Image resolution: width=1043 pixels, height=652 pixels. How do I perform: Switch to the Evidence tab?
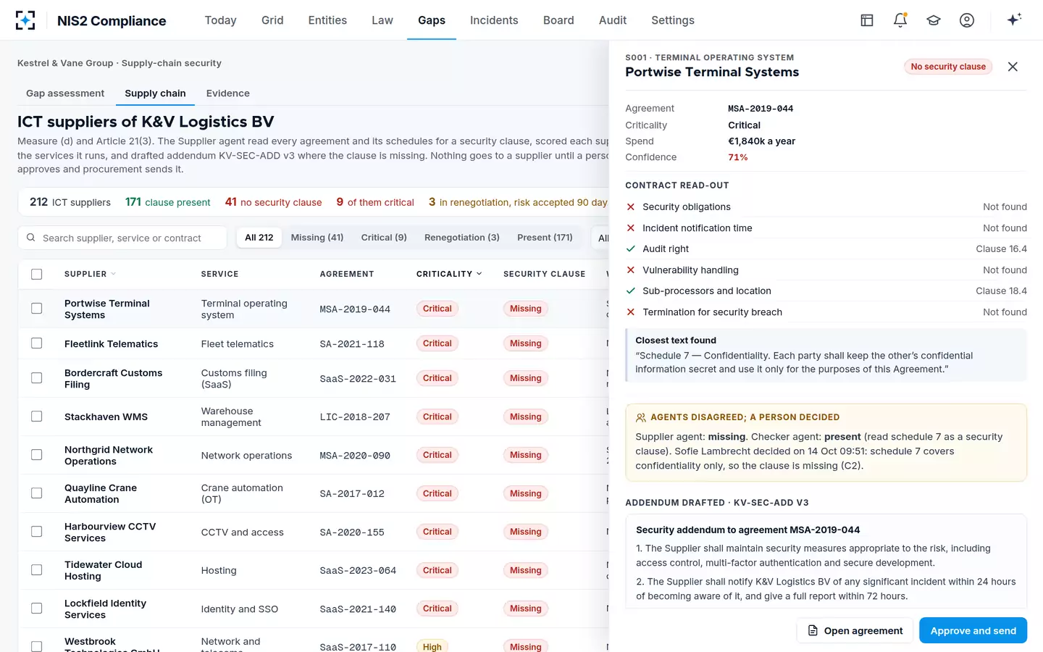[x=228, y=93]
